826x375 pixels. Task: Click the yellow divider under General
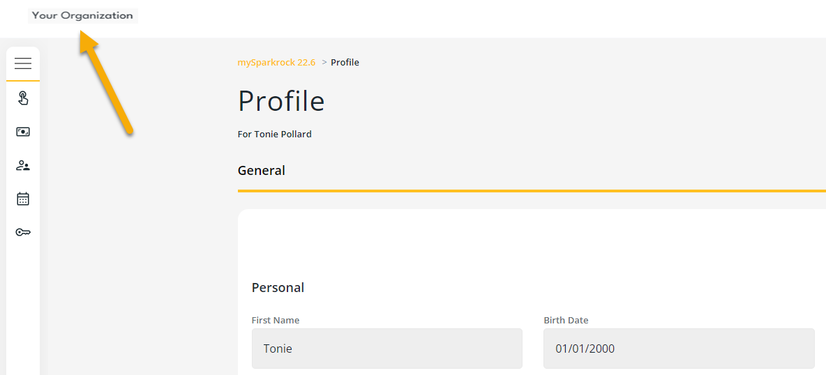coord(532,190)
